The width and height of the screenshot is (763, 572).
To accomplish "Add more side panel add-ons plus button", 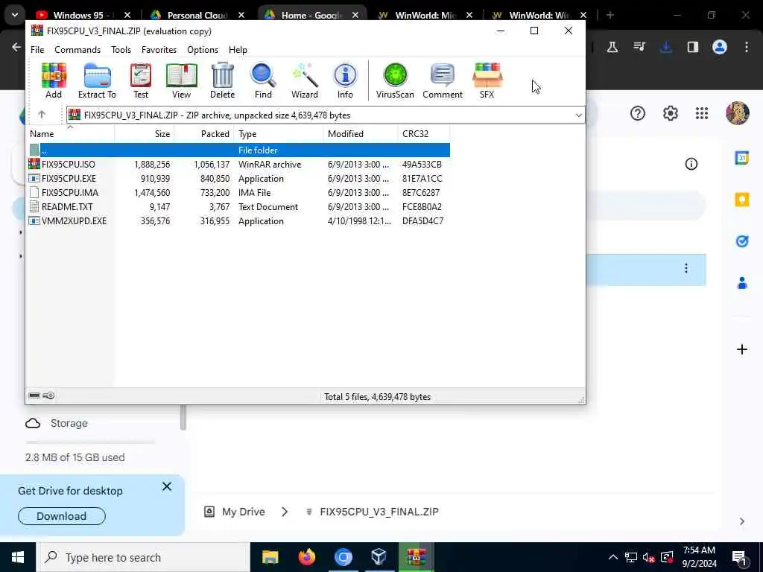I will pos(742,349).
